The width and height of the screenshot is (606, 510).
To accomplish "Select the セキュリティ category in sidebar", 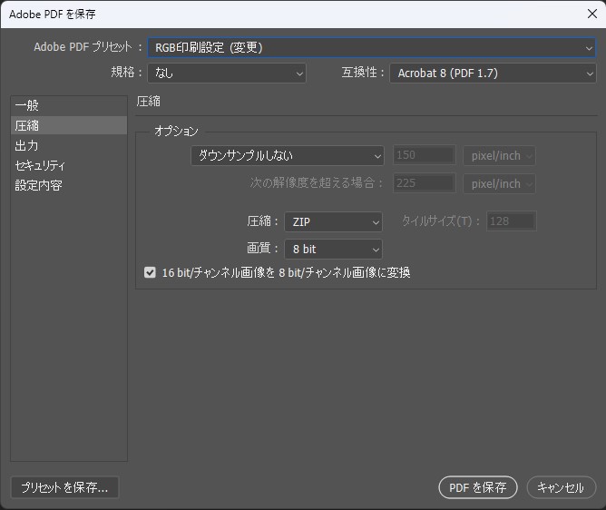I will (69, 165).
